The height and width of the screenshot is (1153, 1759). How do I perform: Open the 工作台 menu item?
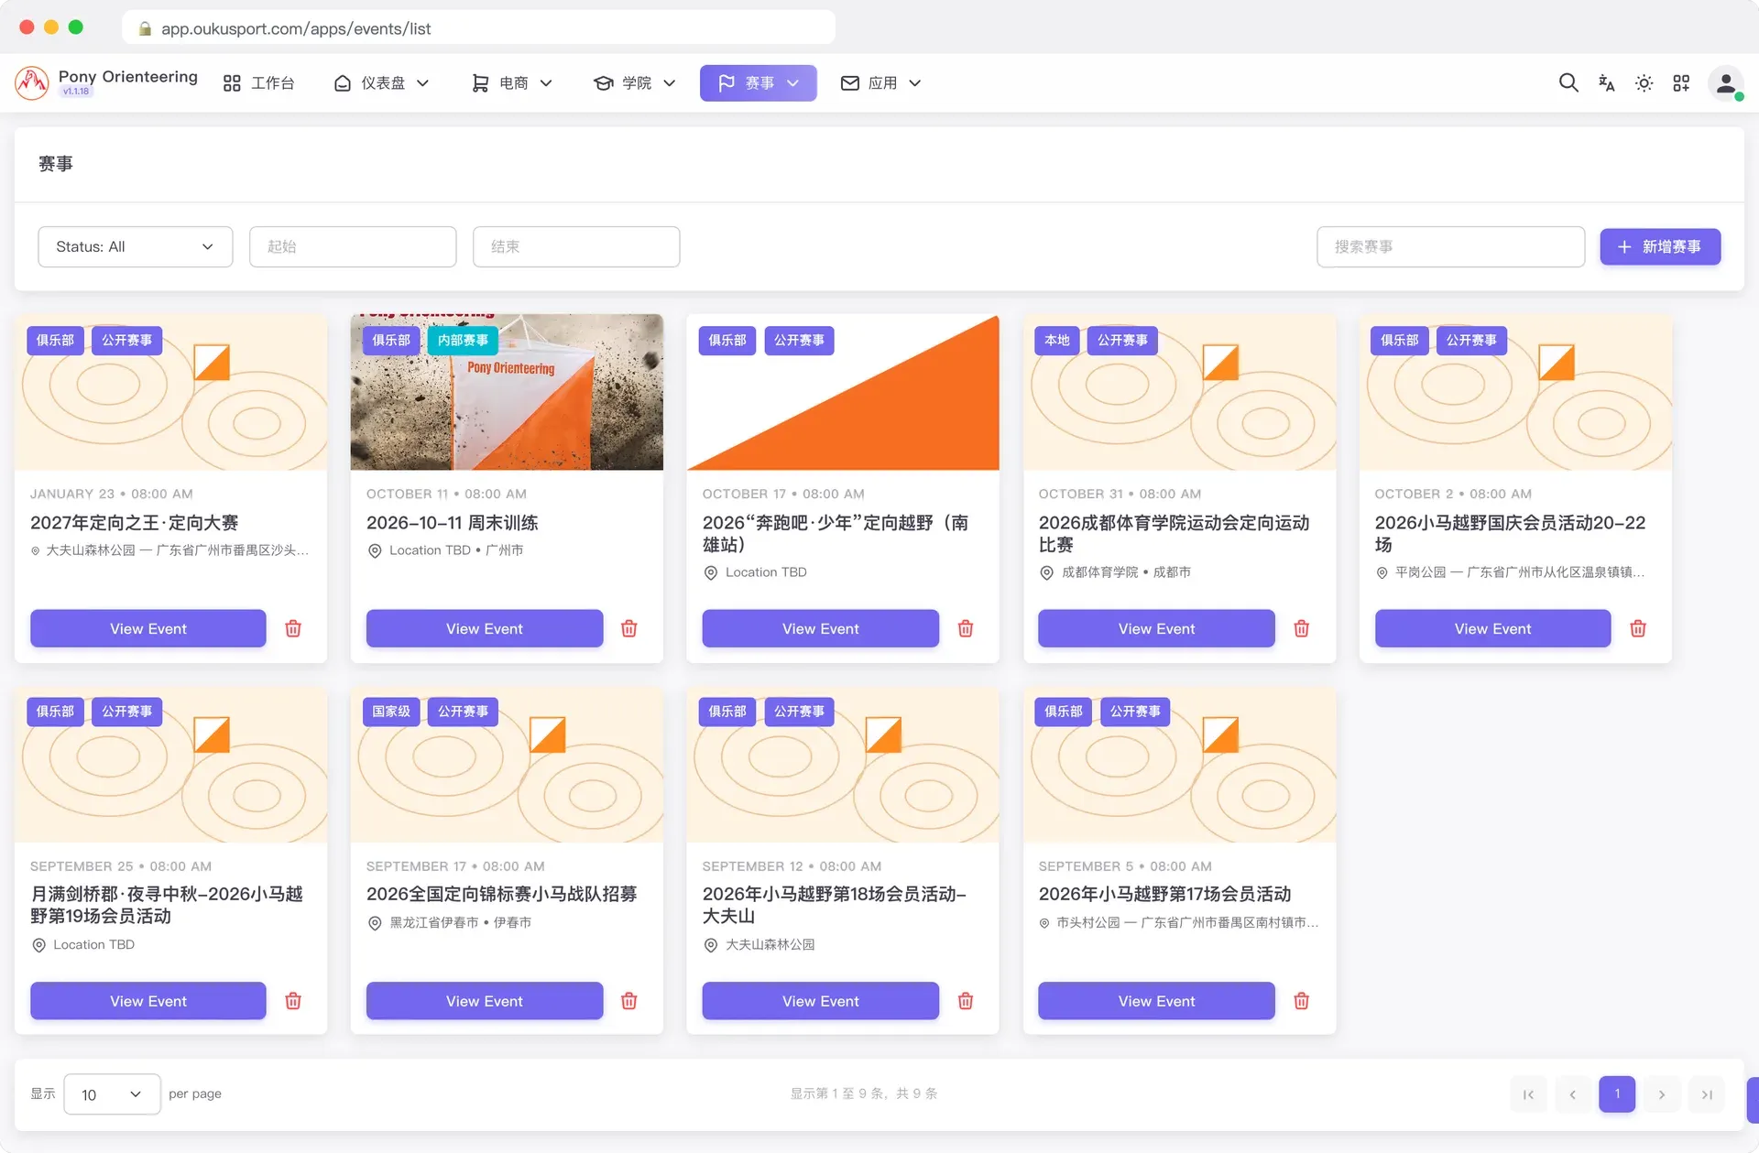[259, 83]
